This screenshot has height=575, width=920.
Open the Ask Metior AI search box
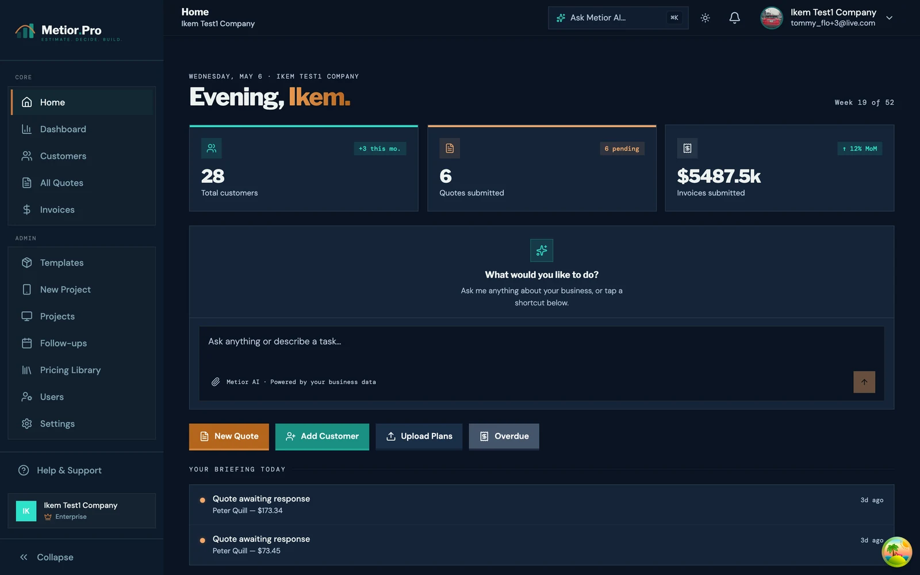coord(618,18)
